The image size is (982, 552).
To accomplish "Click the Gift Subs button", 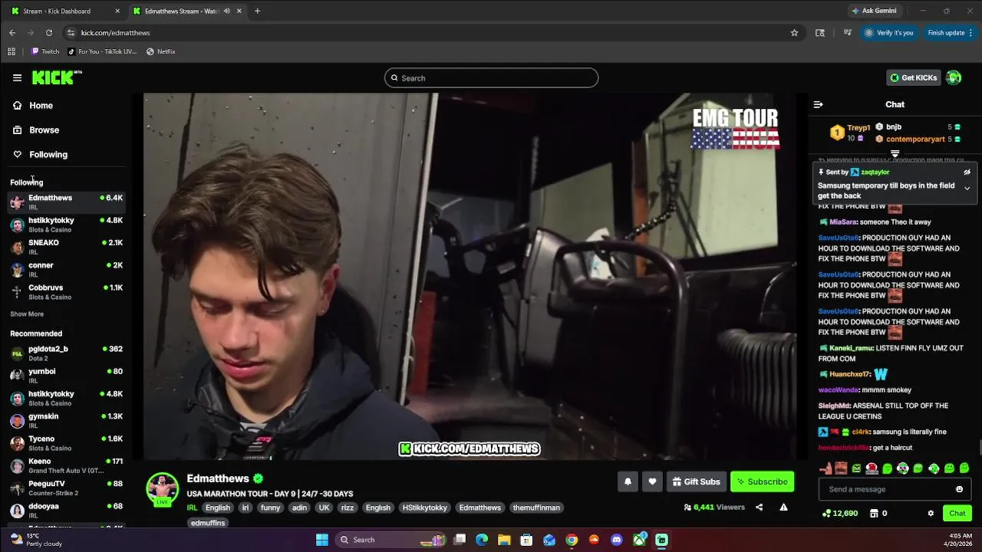I will [x=696, y=481].
